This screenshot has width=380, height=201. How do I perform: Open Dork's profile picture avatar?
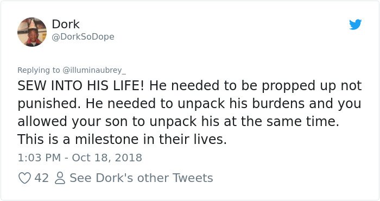tap(32, 32)
